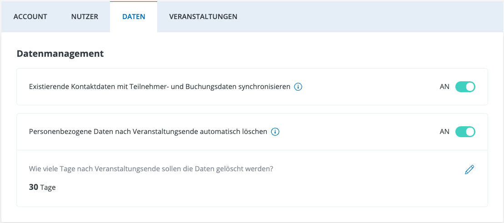Select the DATEN tab

pyautogui.click(x=134, y=17)
